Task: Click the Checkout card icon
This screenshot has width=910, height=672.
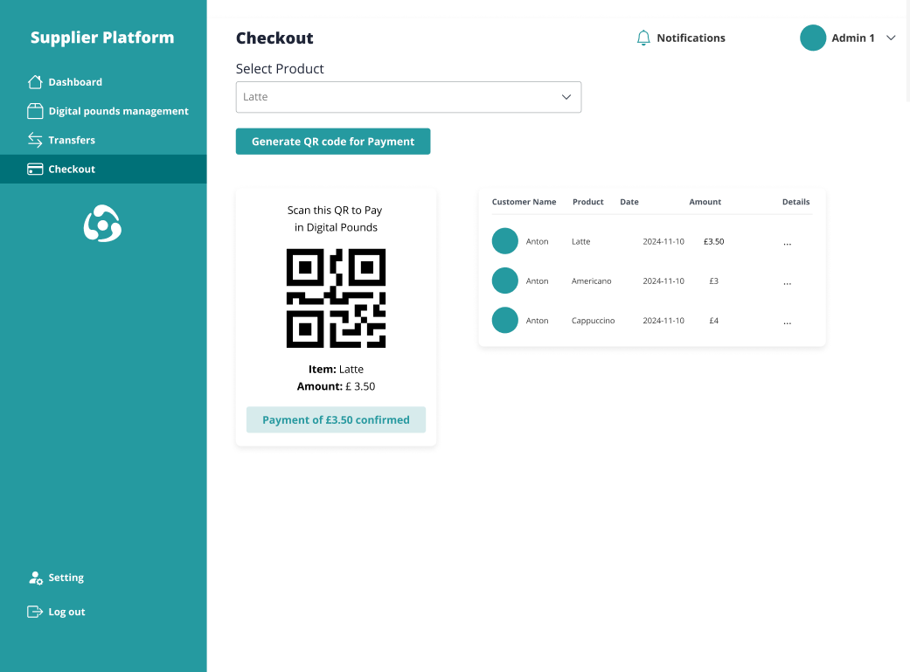Action: click(x=35, y=169)
